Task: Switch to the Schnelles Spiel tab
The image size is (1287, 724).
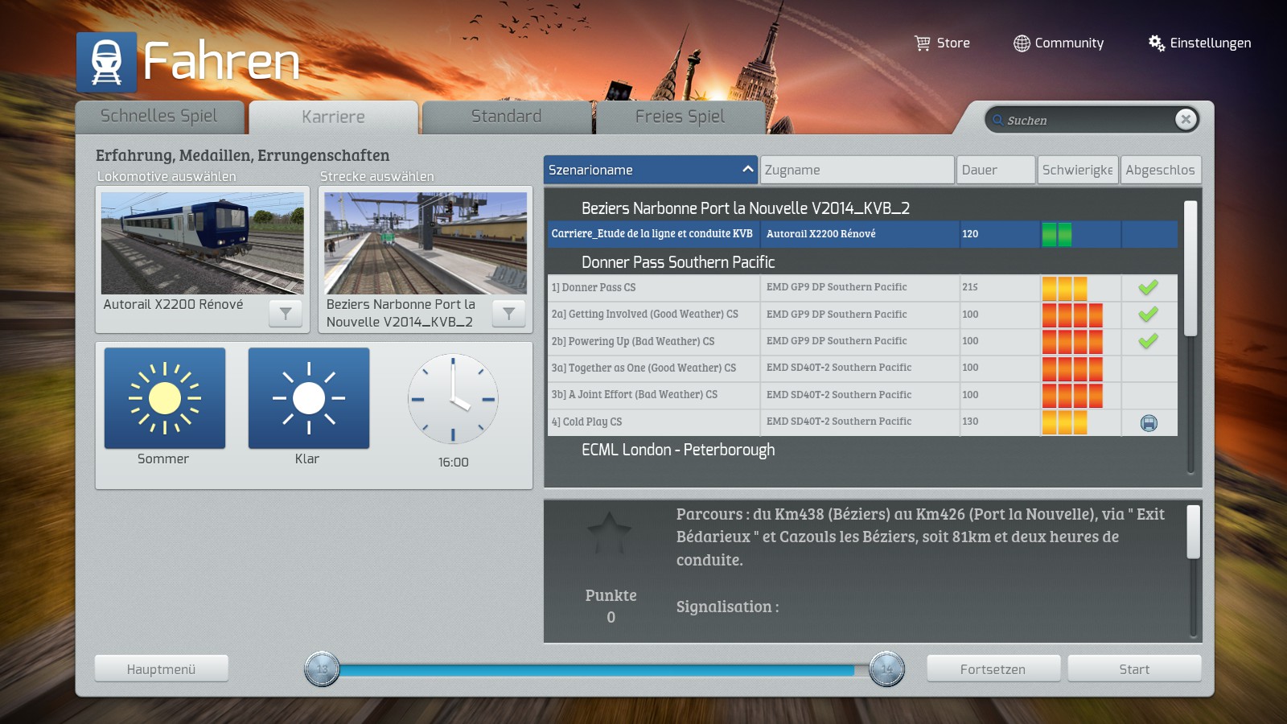Action: click(x=159, y=117)
